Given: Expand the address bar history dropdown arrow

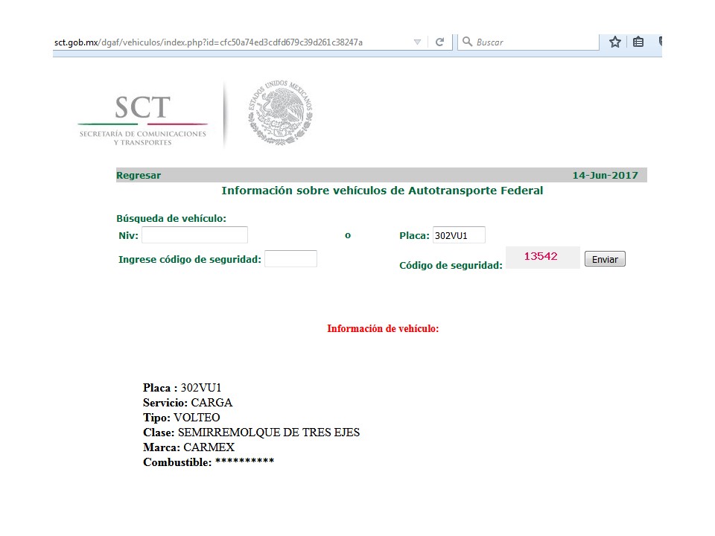Looking at the screenshot, I should point(417,42).
